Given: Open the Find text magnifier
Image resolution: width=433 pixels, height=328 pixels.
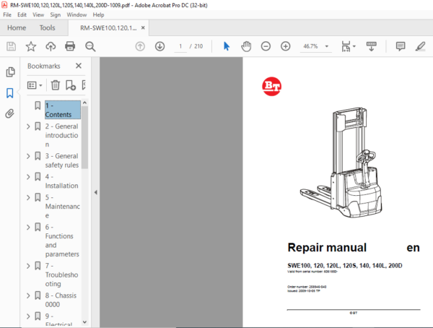Looking at the screenshot, I should click(90, 46).
